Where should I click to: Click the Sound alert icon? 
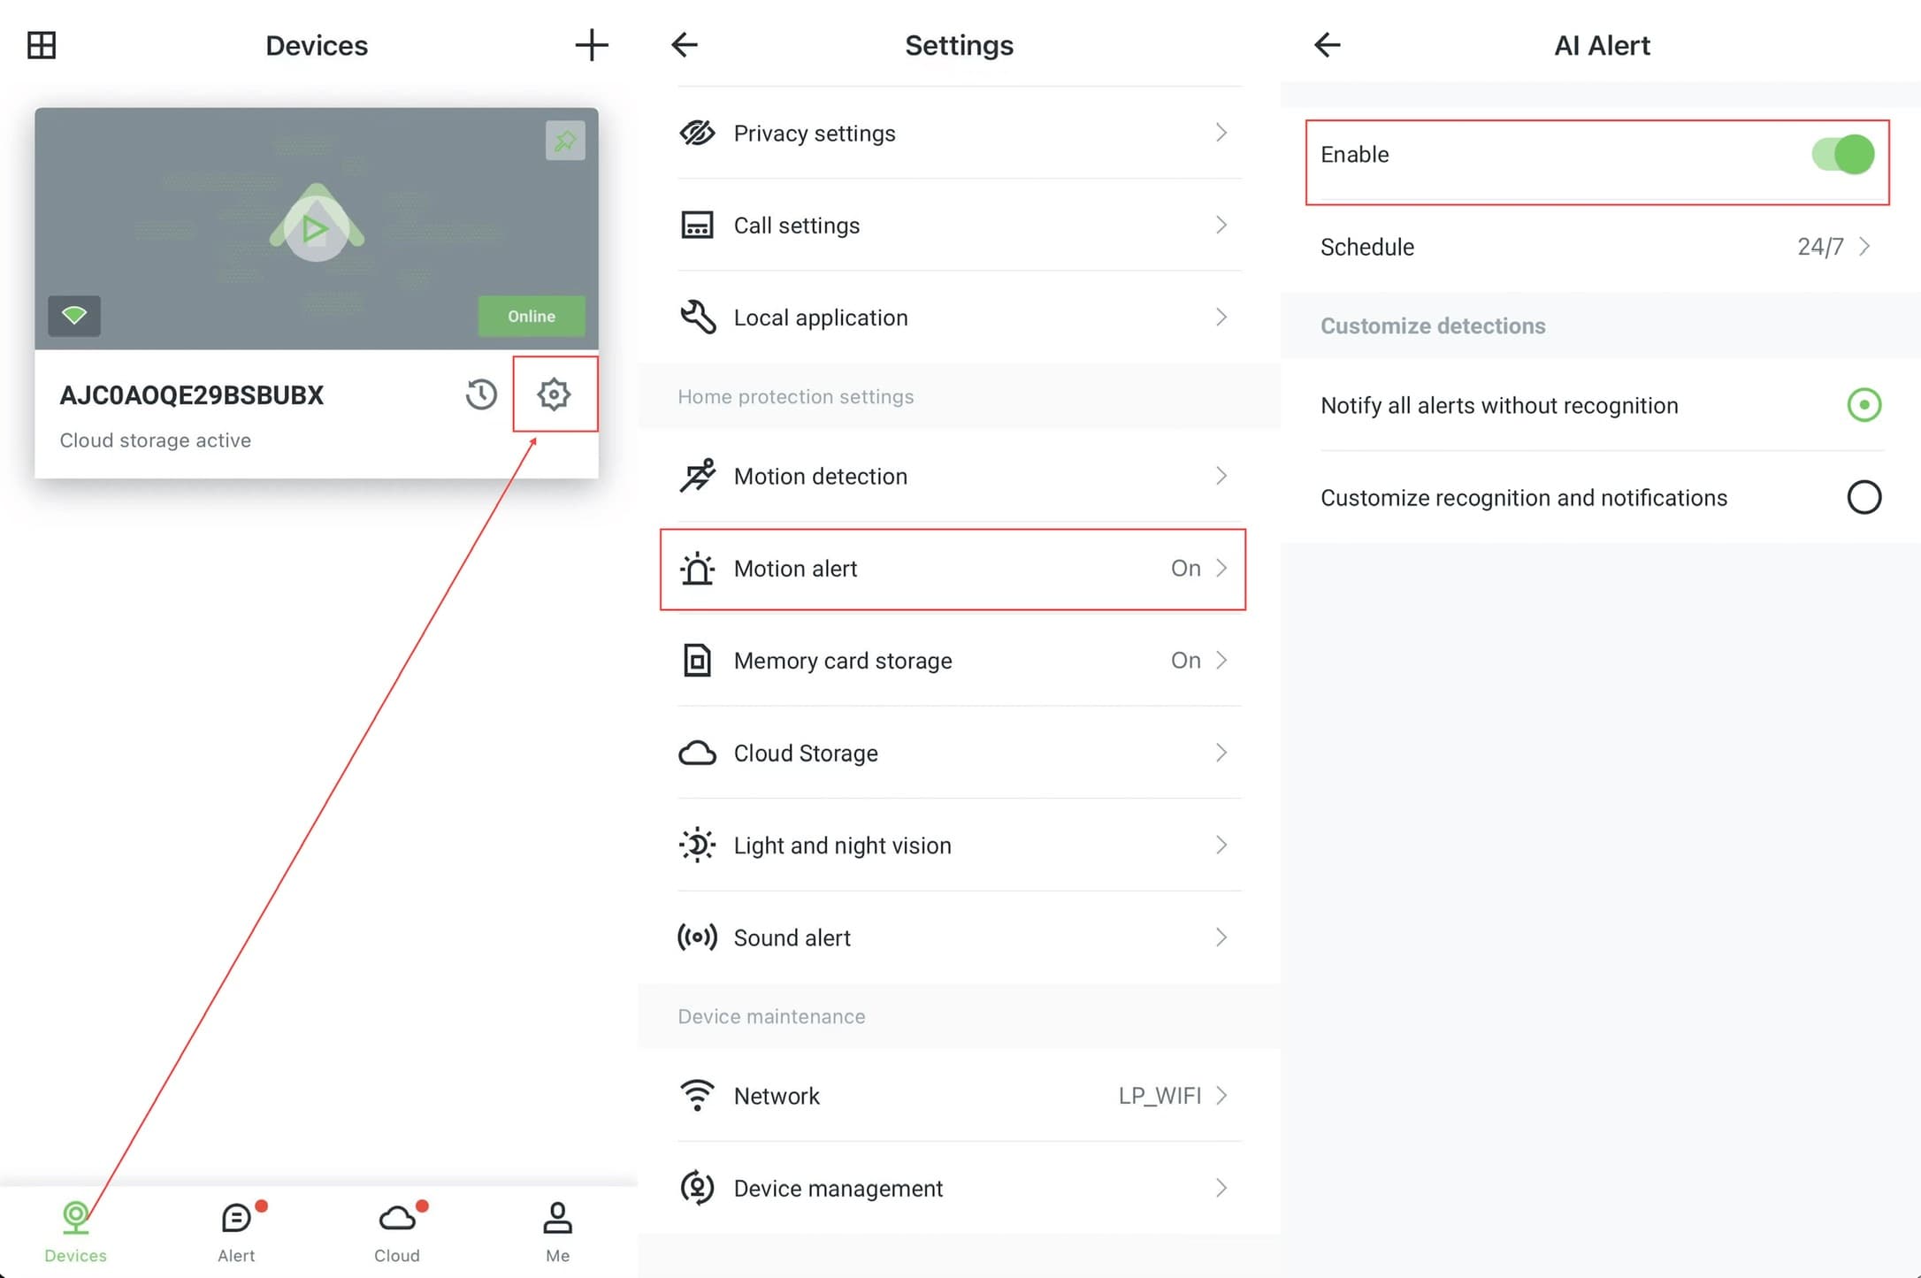[697, 937]
